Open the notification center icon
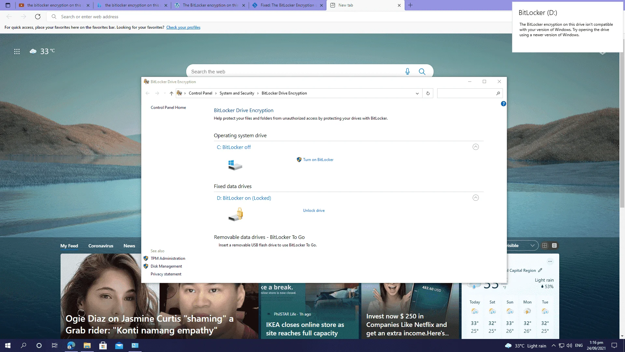This screenshot has height=352, width=625. 614,345
